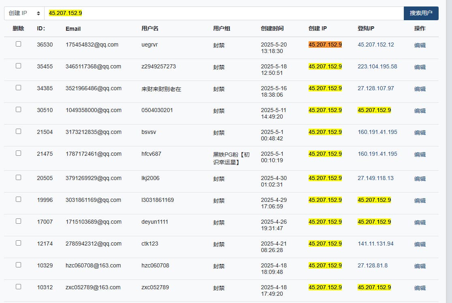Click the 删除 column header
This screenshot has height=303, width=452.
tap(19, 28)
